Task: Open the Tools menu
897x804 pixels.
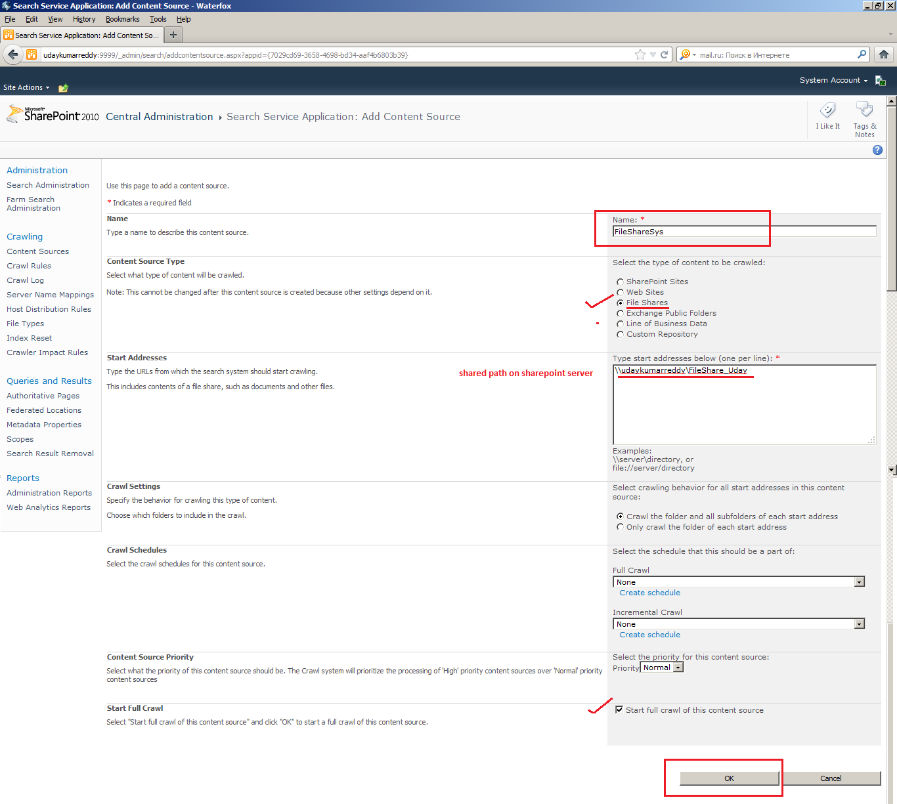Action: (158, 19)
